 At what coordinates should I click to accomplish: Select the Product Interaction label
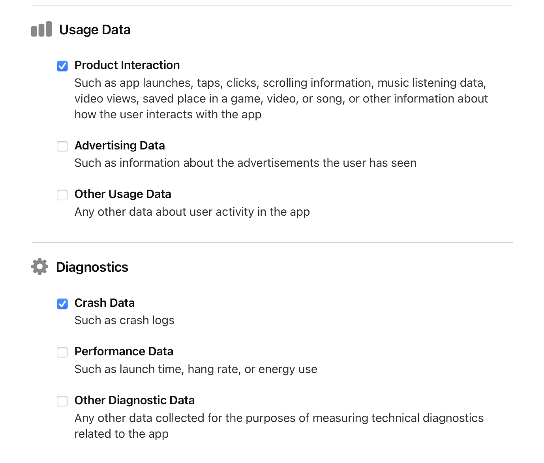coord(127,65)
